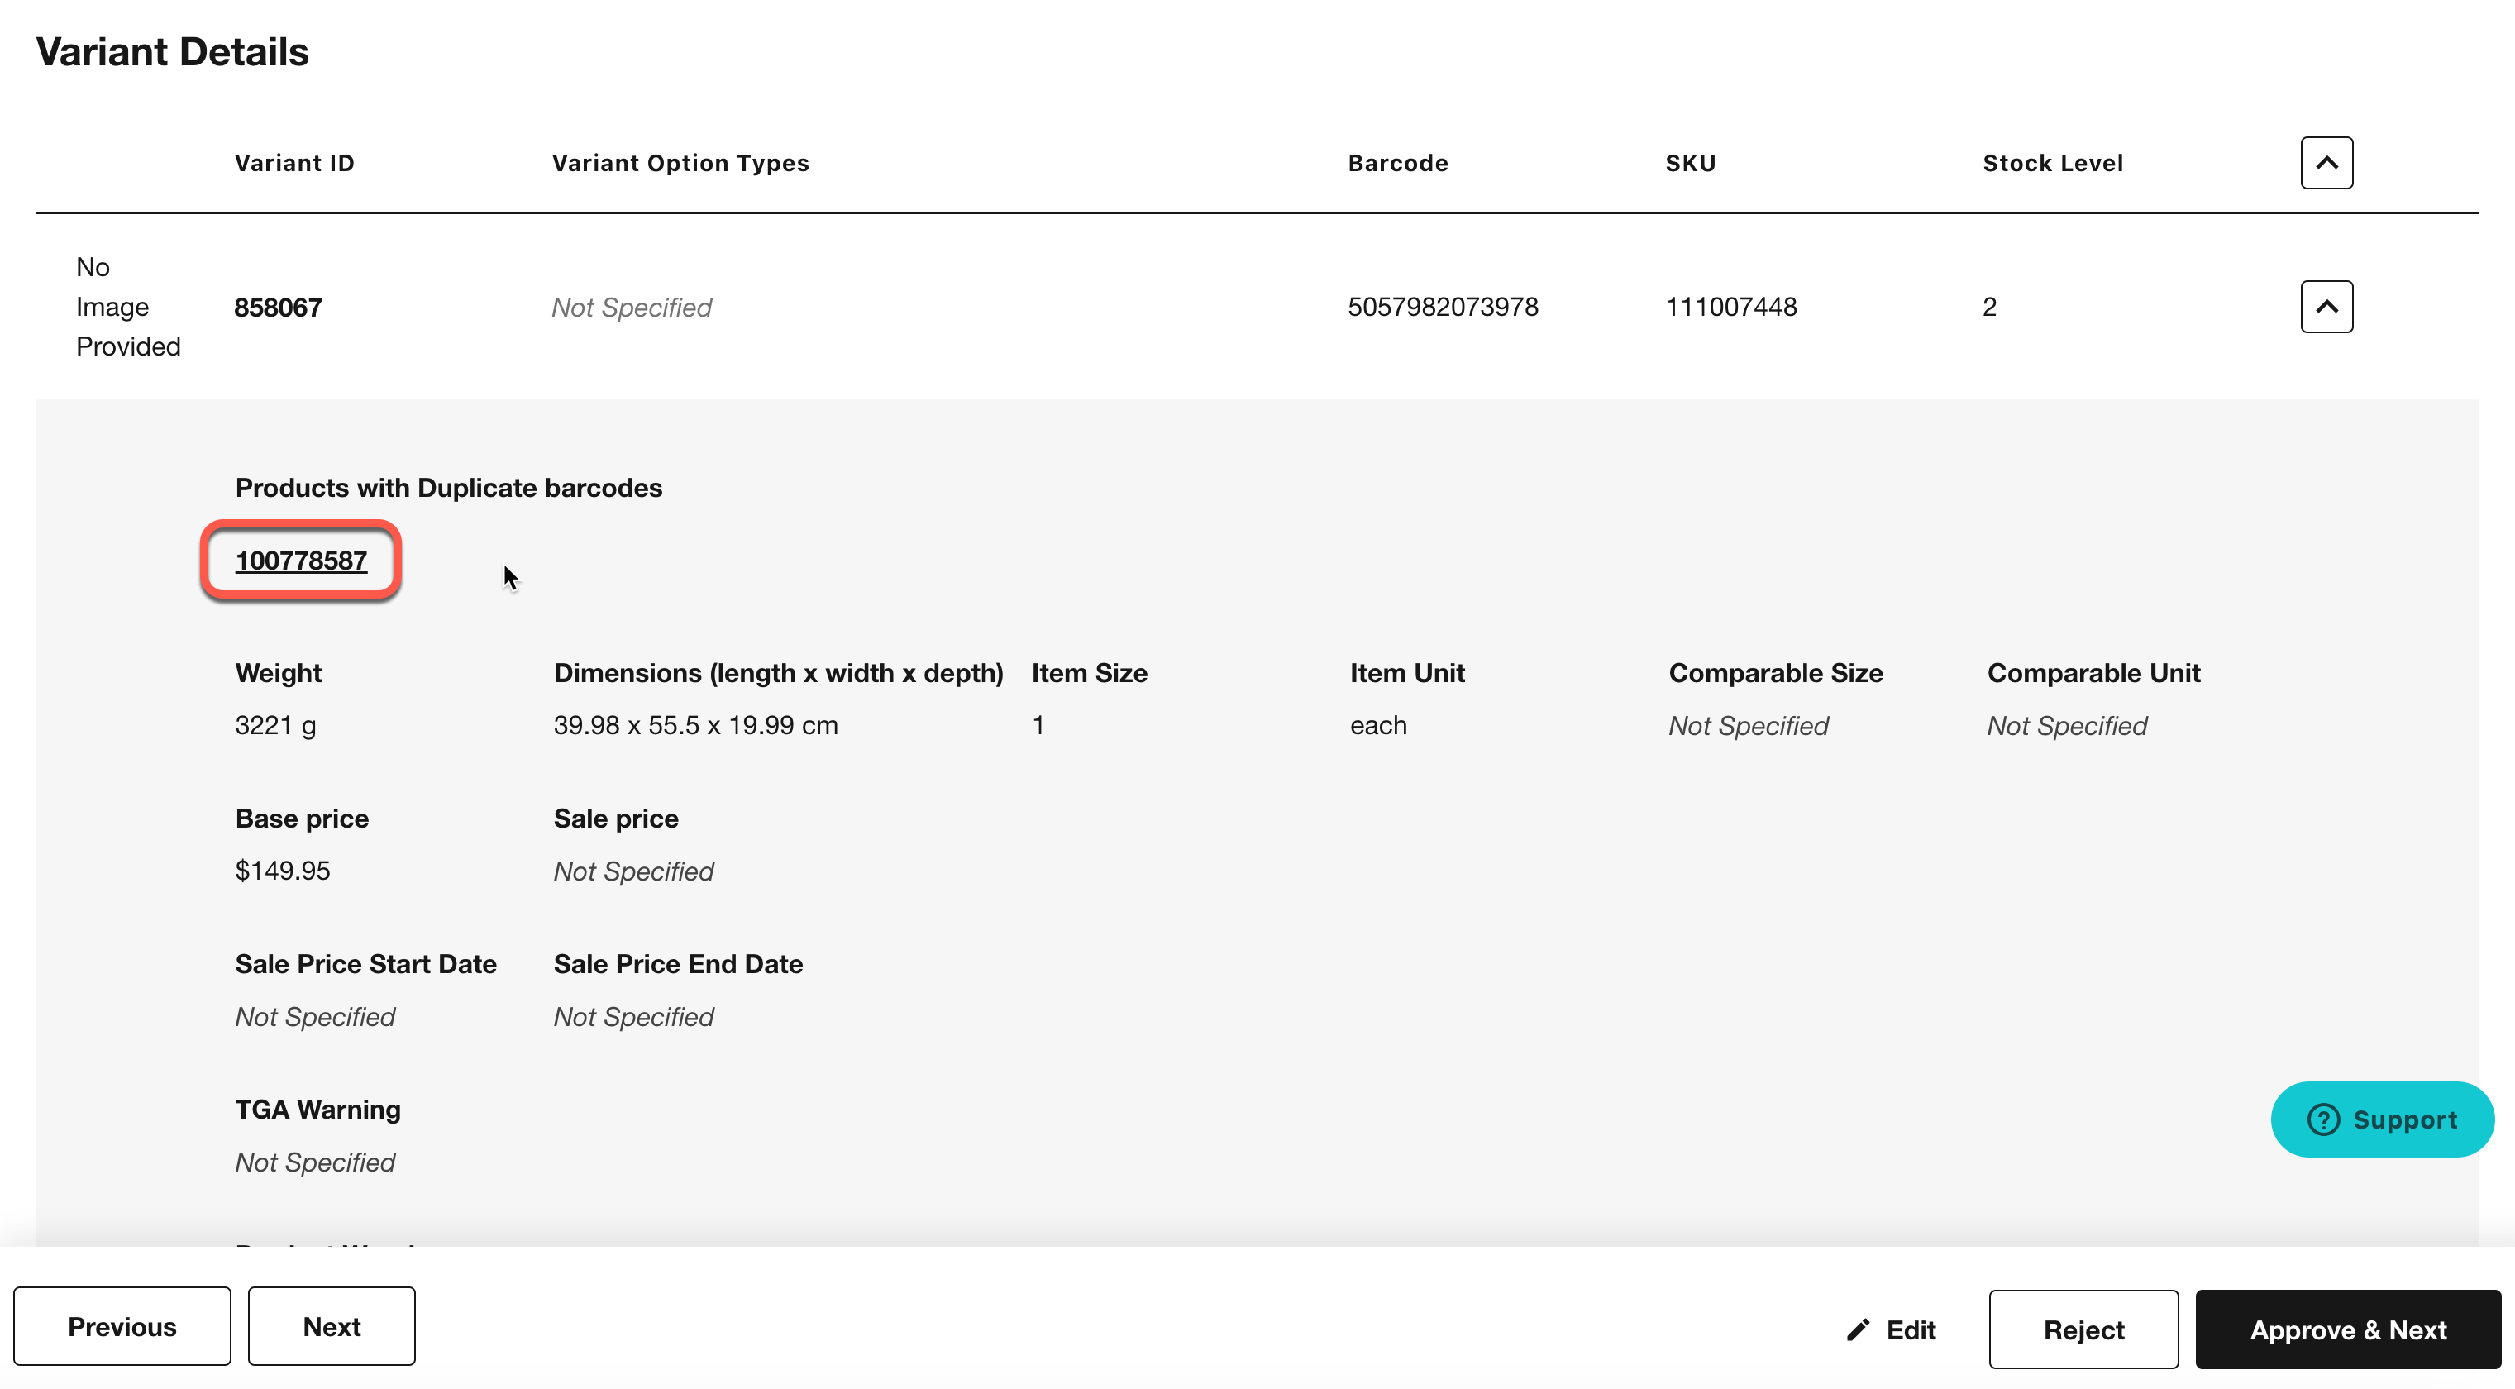
Task: Click the Variant Option Types header
Action: click(x=680, y=163)
